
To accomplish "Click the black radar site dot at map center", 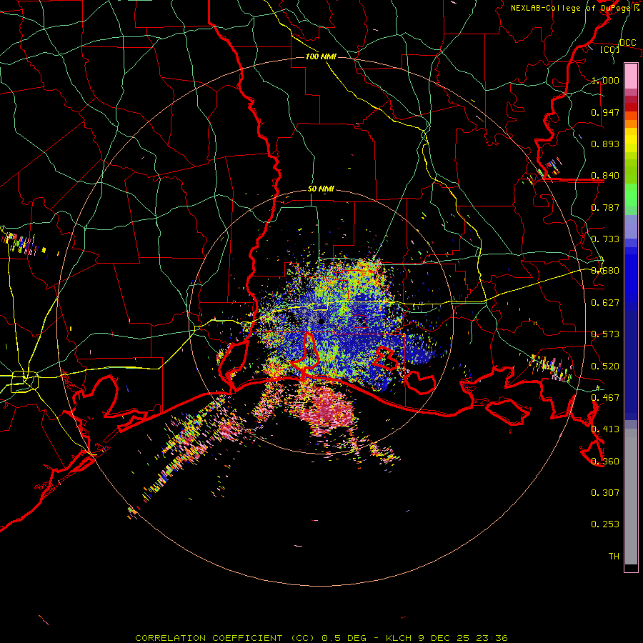I will click(321, 321).
